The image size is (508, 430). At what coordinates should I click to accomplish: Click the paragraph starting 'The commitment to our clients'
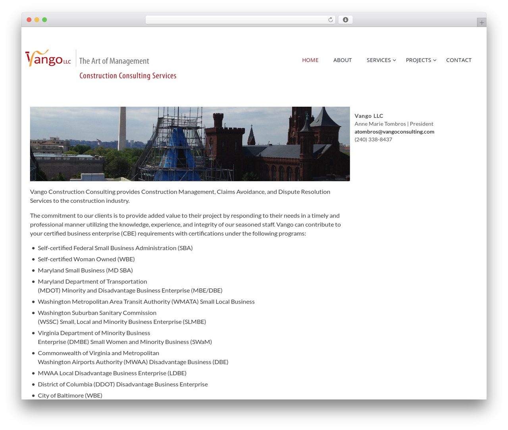tap(185, 225)
